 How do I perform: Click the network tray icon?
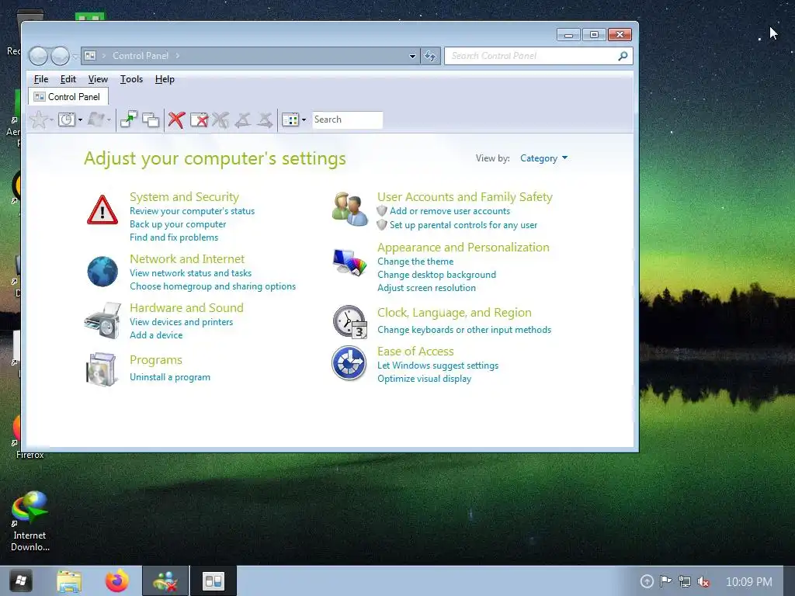click(685, 582)
